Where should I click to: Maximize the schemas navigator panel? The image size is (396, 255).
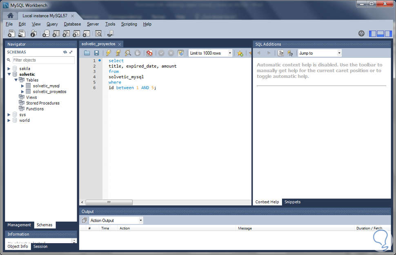(x=71, y=52)
